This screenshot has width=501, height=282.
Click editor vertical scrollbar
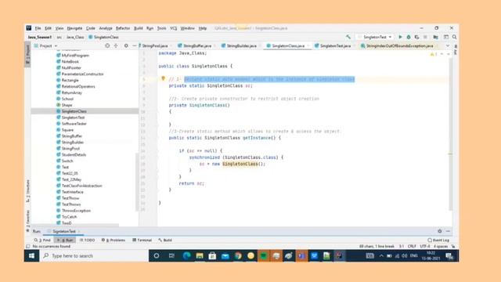[x=451, y=134]
